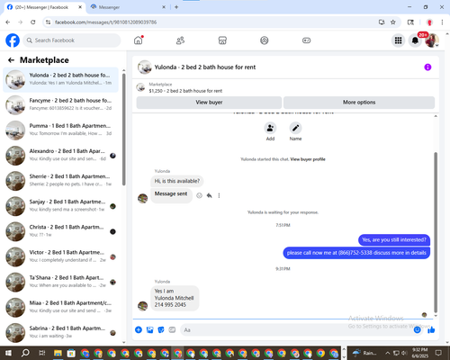The width and height of the screenshot is (450, 360).
Task: Click the conversation list scrollbar
Action: click(124, 129)
